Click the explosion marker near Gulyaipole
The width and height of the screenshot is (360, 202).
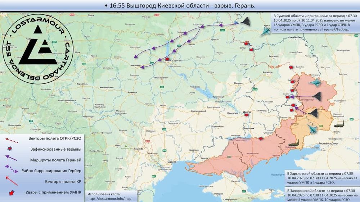(x=261, y=138)
